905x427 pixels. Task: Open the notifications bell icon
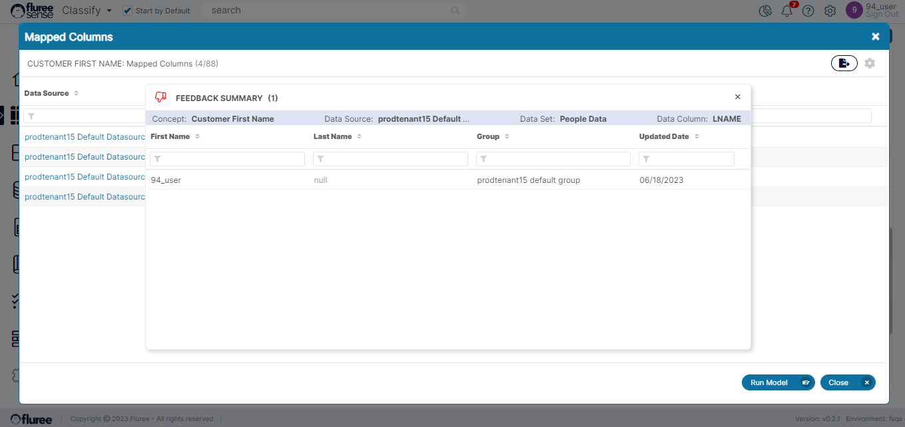(786, 11)
